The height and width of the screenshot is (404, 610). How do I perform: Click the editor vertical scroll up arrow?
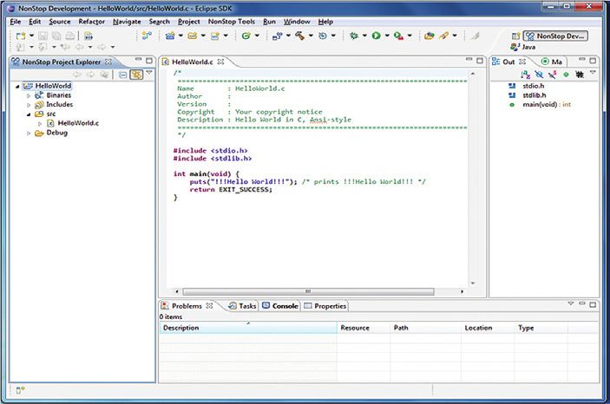(473, 73)
